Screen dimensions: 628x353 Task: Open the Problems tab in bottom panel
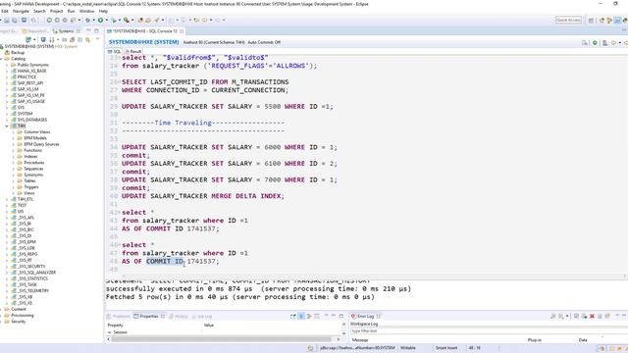[119, 316]
